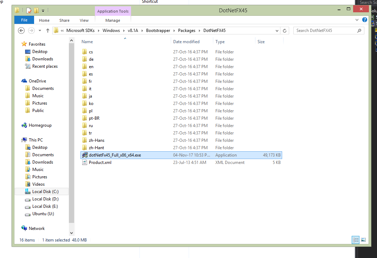Switch to large thumbnails view
This screenshot has height=258, width=377.
364,240
